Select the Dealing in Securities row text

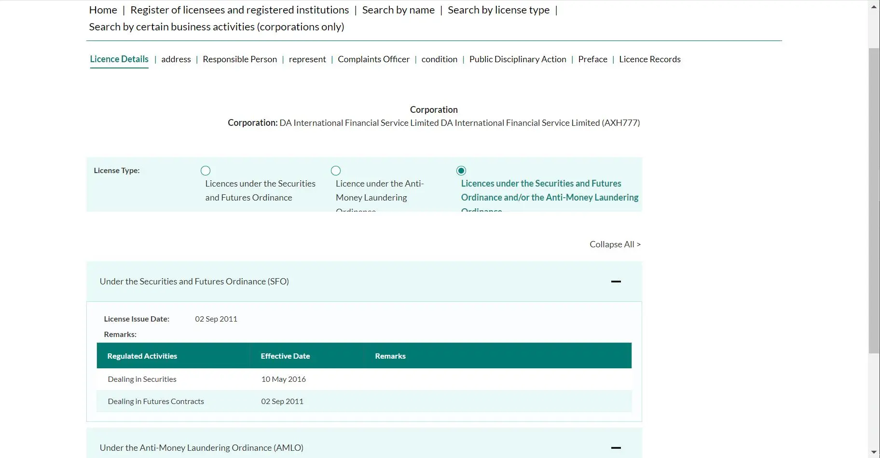point(142,379)
